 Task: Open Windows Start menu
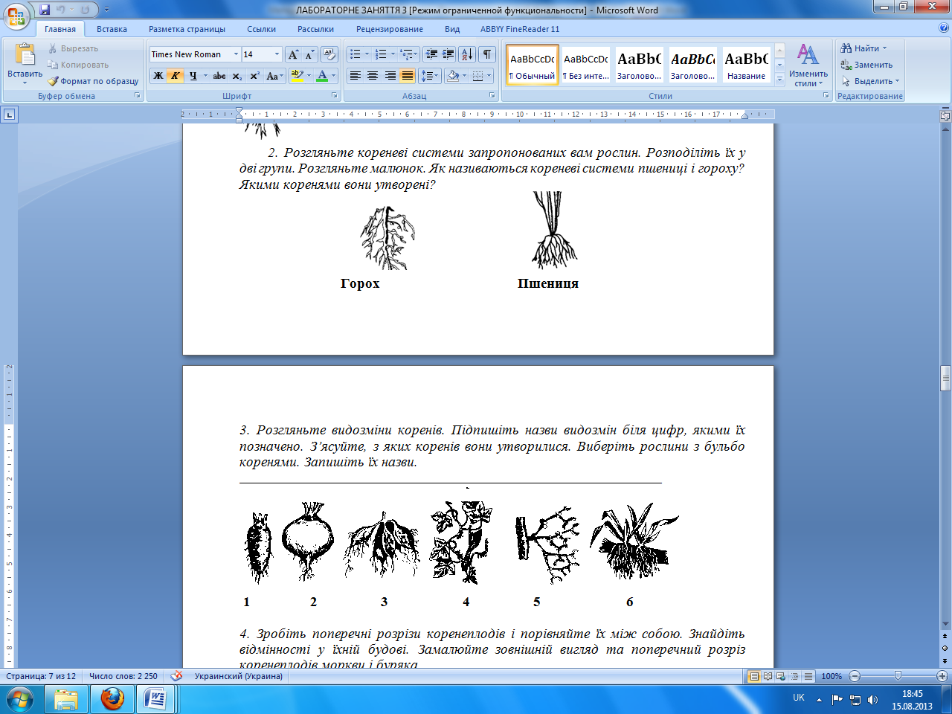point(19,699)
